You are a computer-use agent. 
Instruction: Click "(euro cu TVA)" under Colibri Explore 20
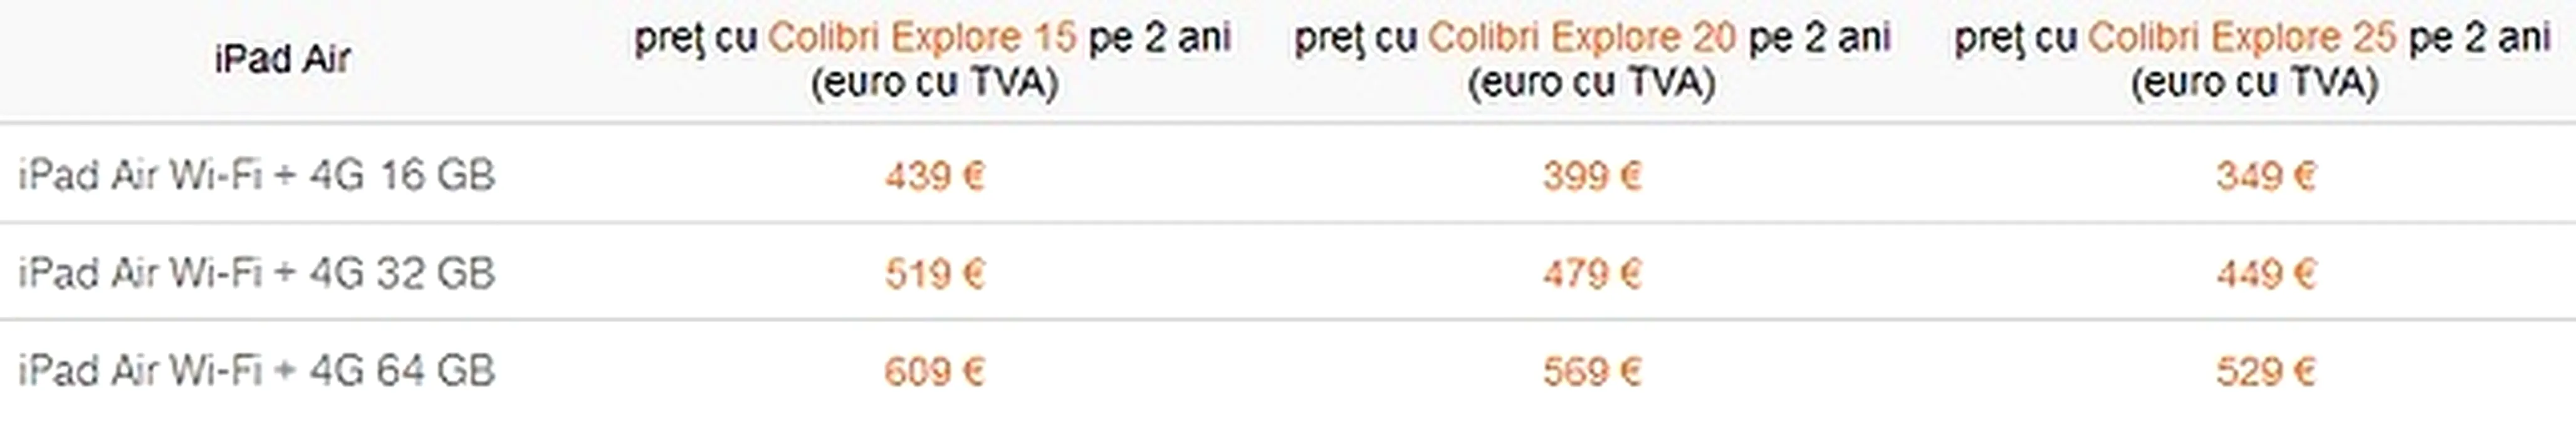click(x=1591, y=82)
